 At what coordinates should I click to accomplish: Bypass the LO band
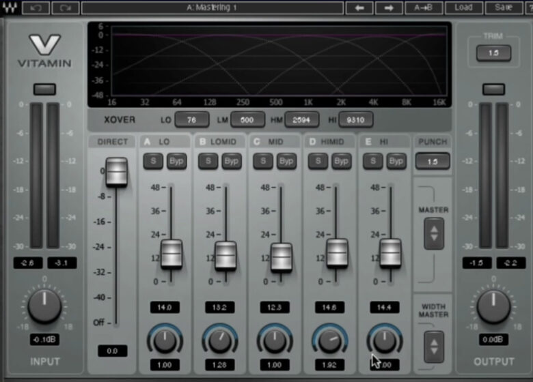pyautogui.click(x=176, y=161)
